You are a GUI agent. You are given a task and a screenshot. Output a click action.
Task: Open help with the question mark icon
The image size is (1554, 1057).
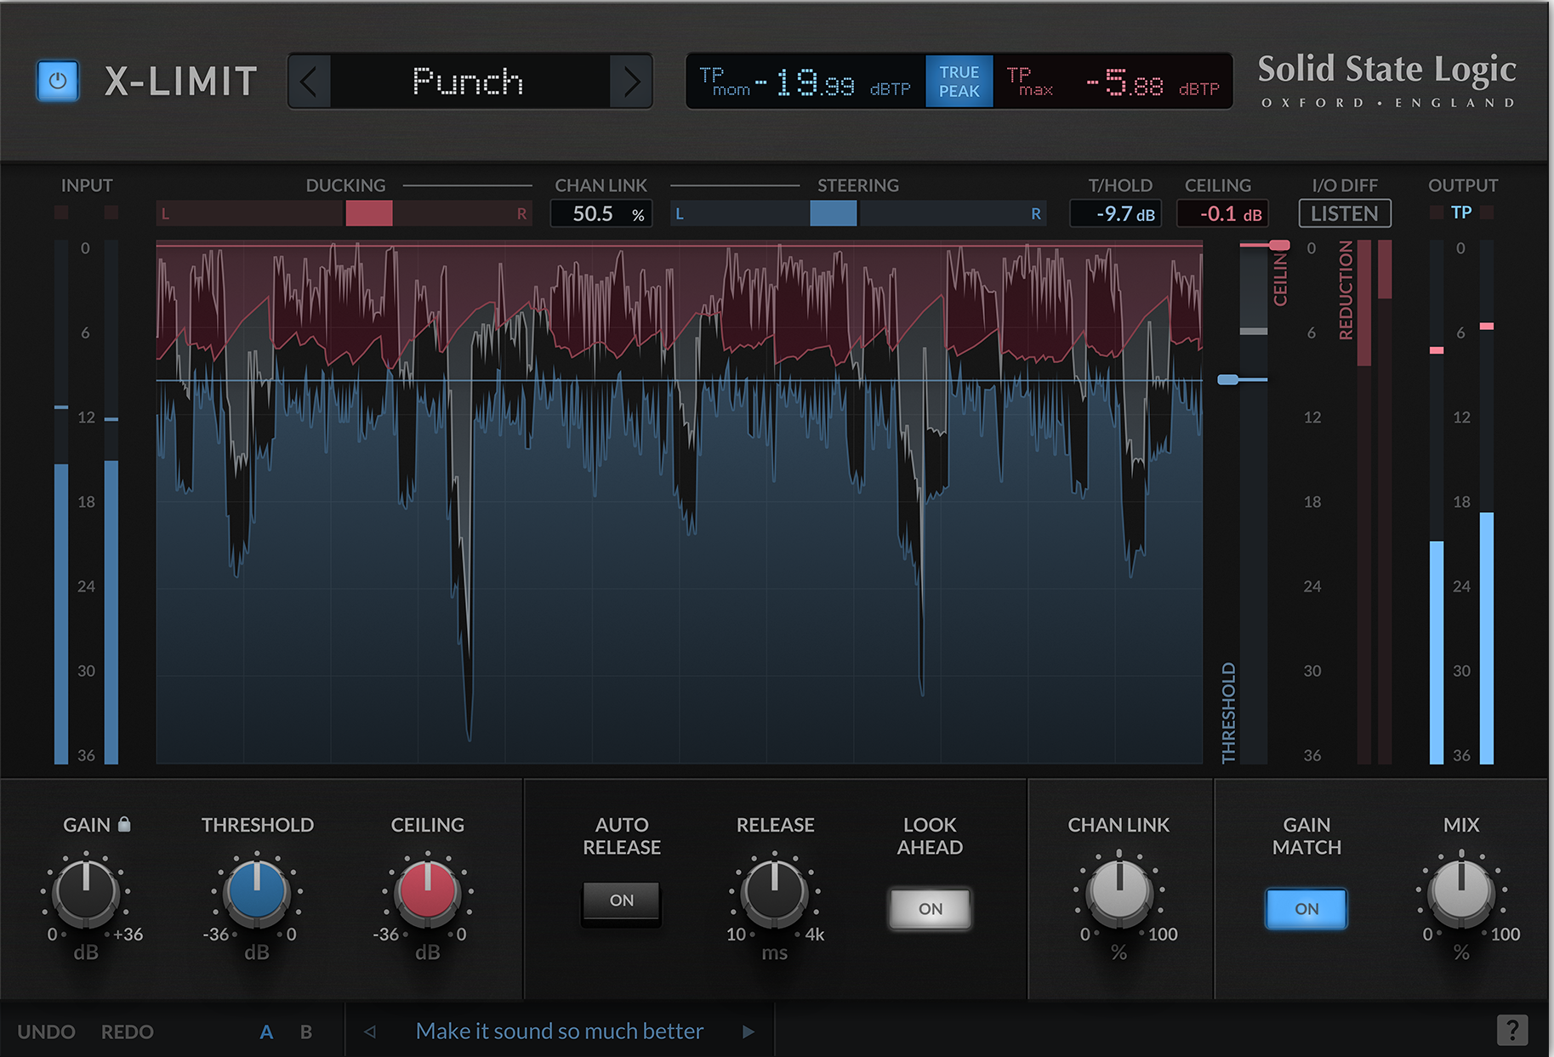(1512, 1030)
